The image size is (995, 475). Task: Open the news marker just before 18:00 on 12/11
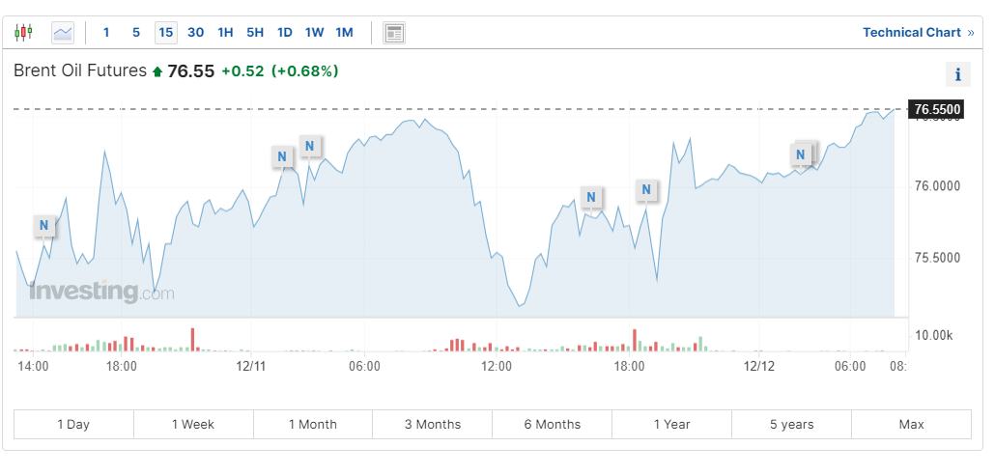click(x=591, y=197)
